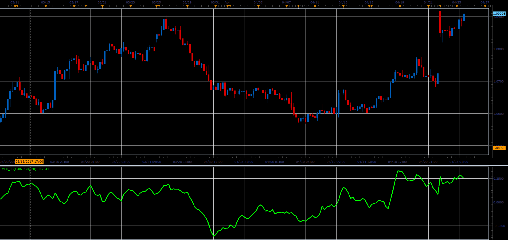Select the orange marker beneath 04/27
Viewport: 508px width, 240px height.
click(485, 6)
